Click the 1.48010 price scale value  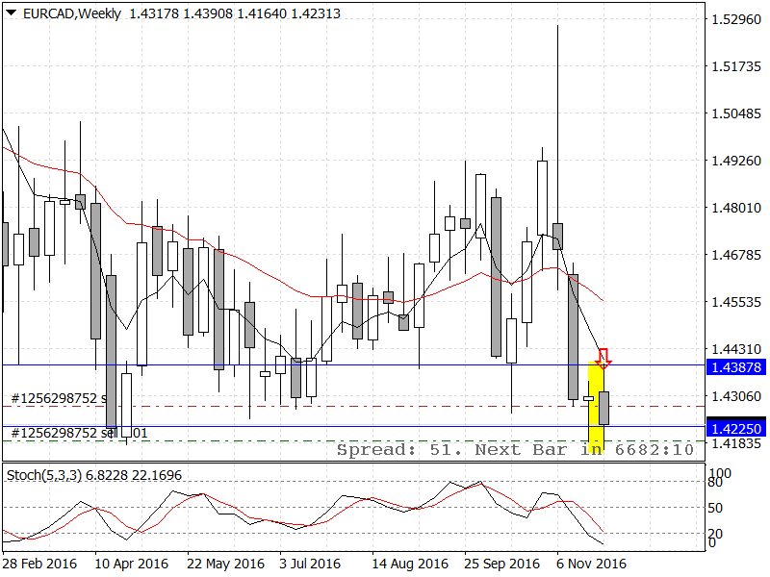pos(736,208)
